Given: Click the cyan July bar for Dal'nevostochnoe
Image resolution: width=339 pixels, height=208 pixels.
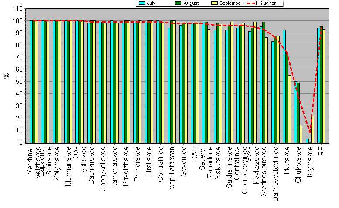Looking at the screenshot, I should (273, 92).
